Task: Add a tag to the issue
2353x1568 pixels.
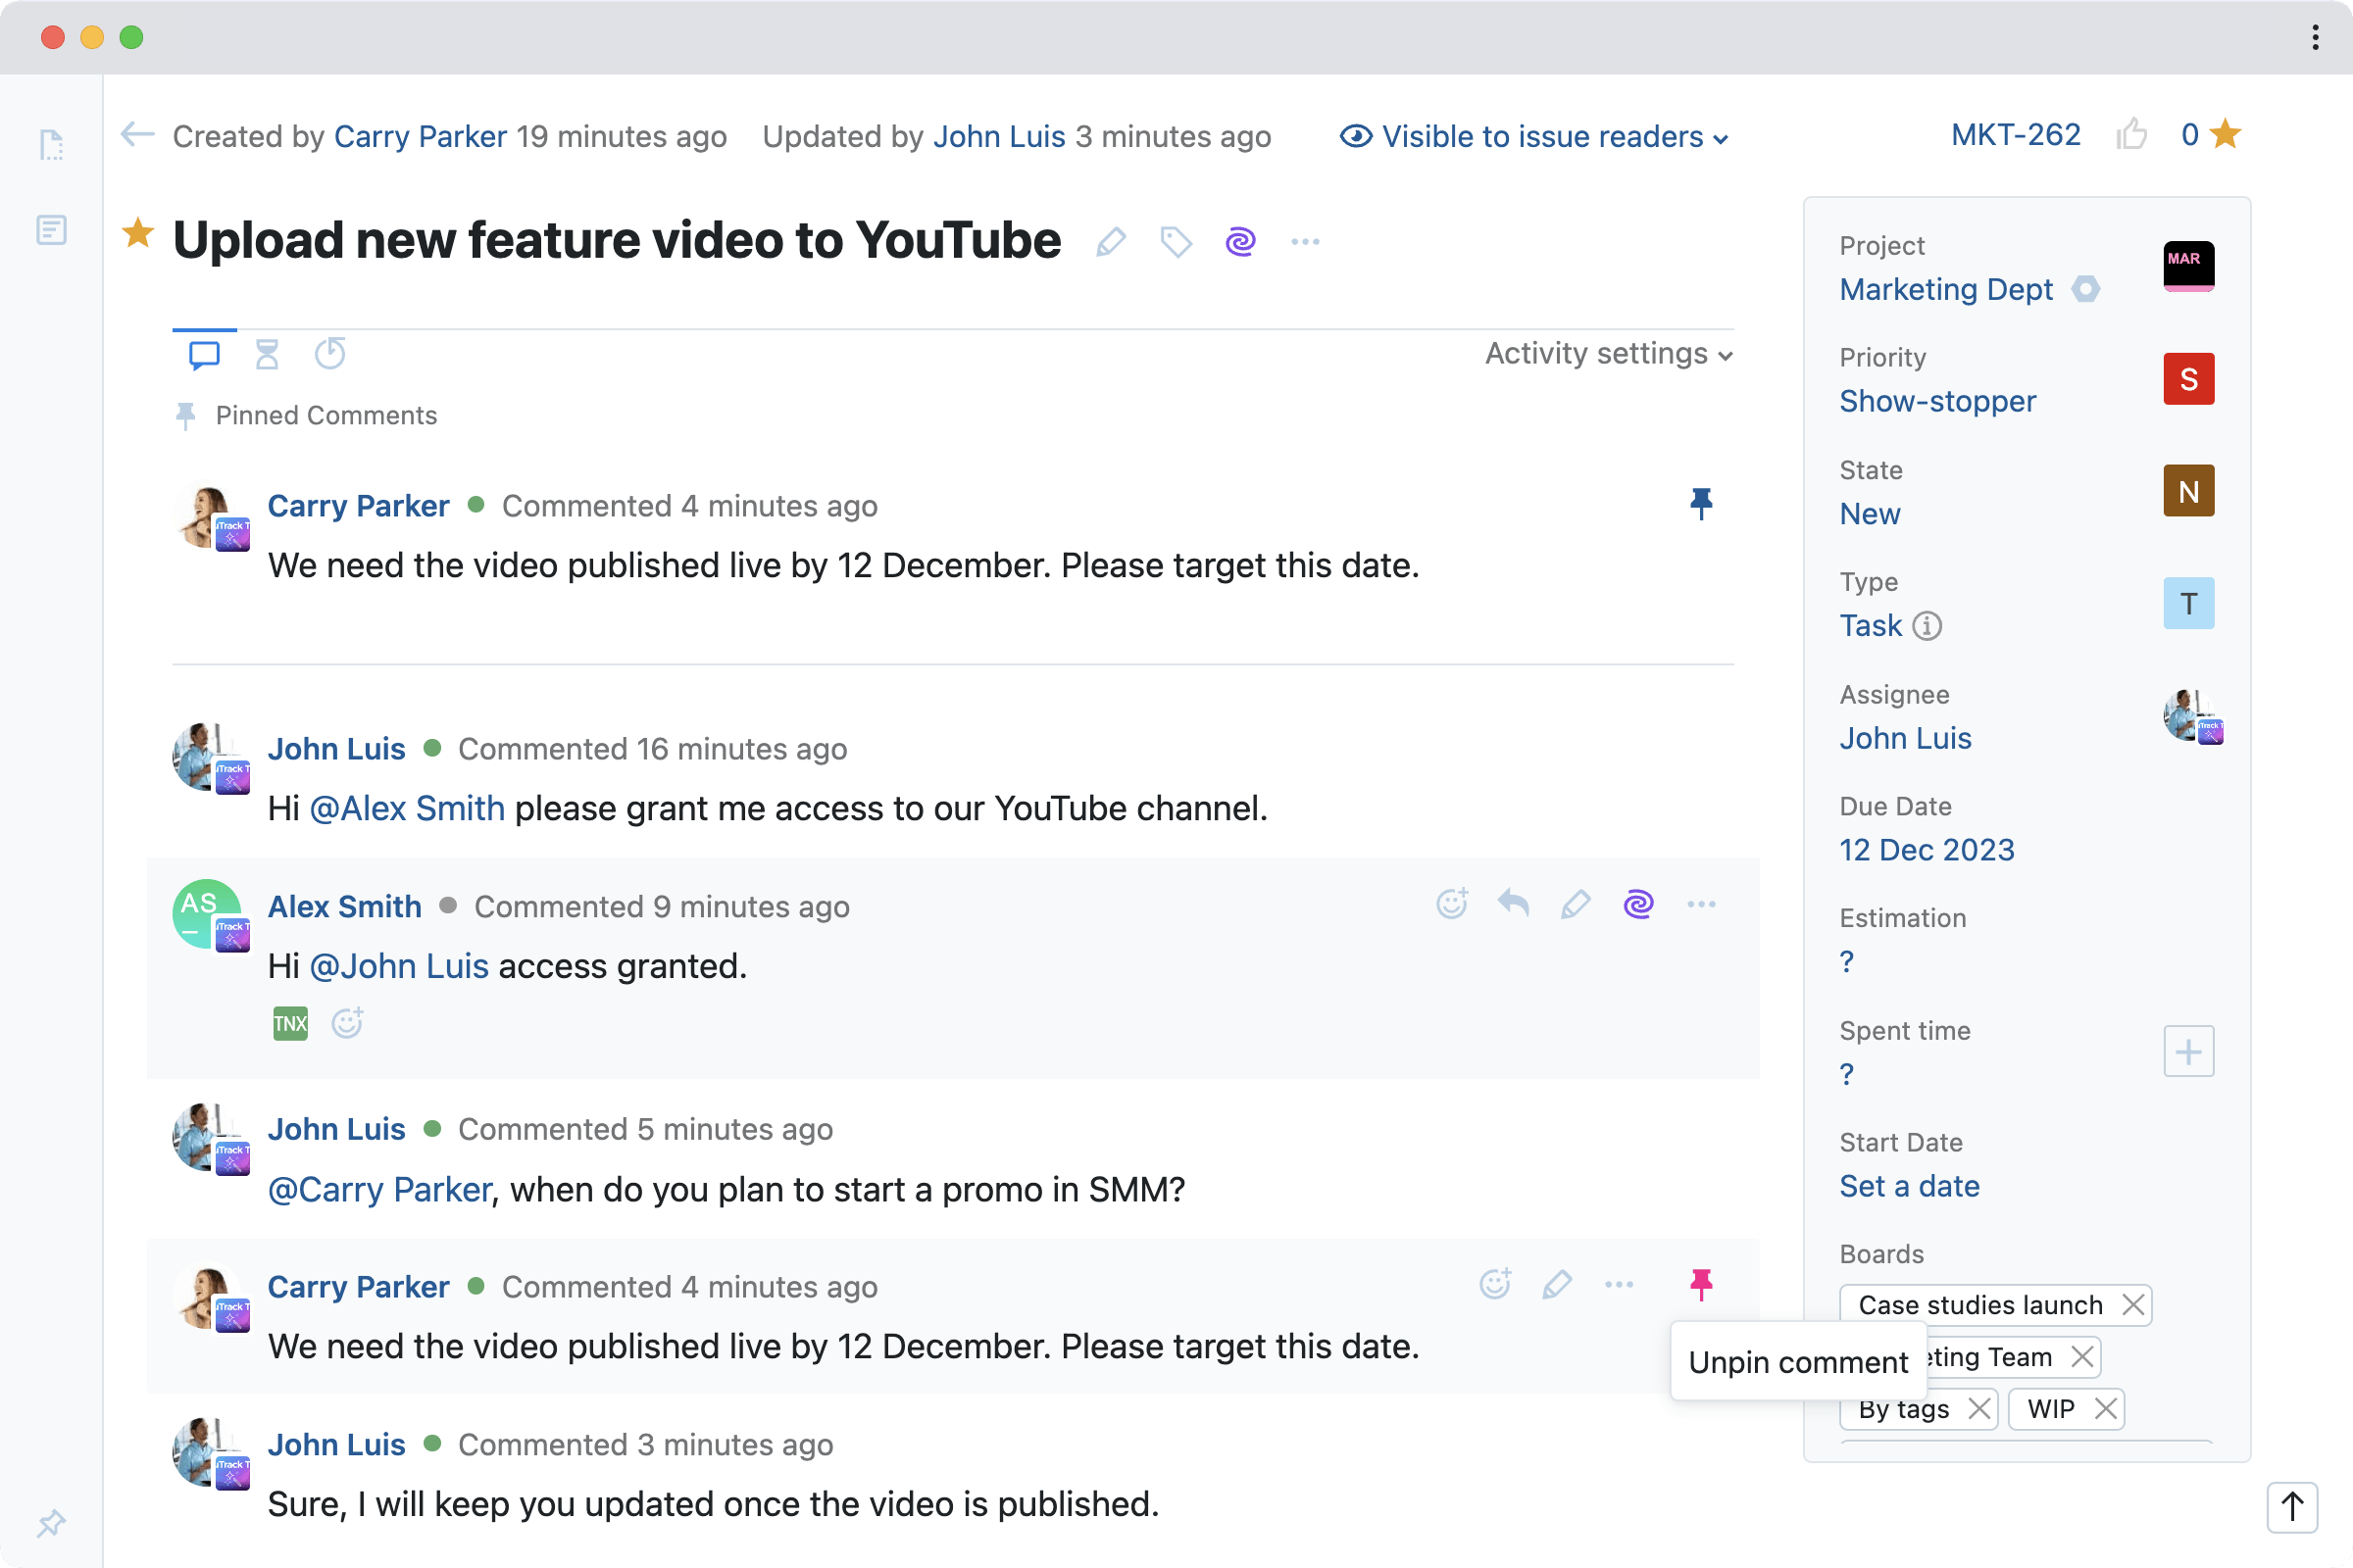Action: (1176, 242)
